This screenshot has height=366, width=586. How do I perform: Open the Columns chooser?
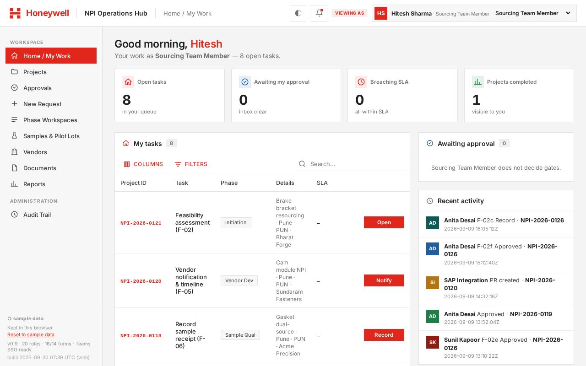click(143, 164)
